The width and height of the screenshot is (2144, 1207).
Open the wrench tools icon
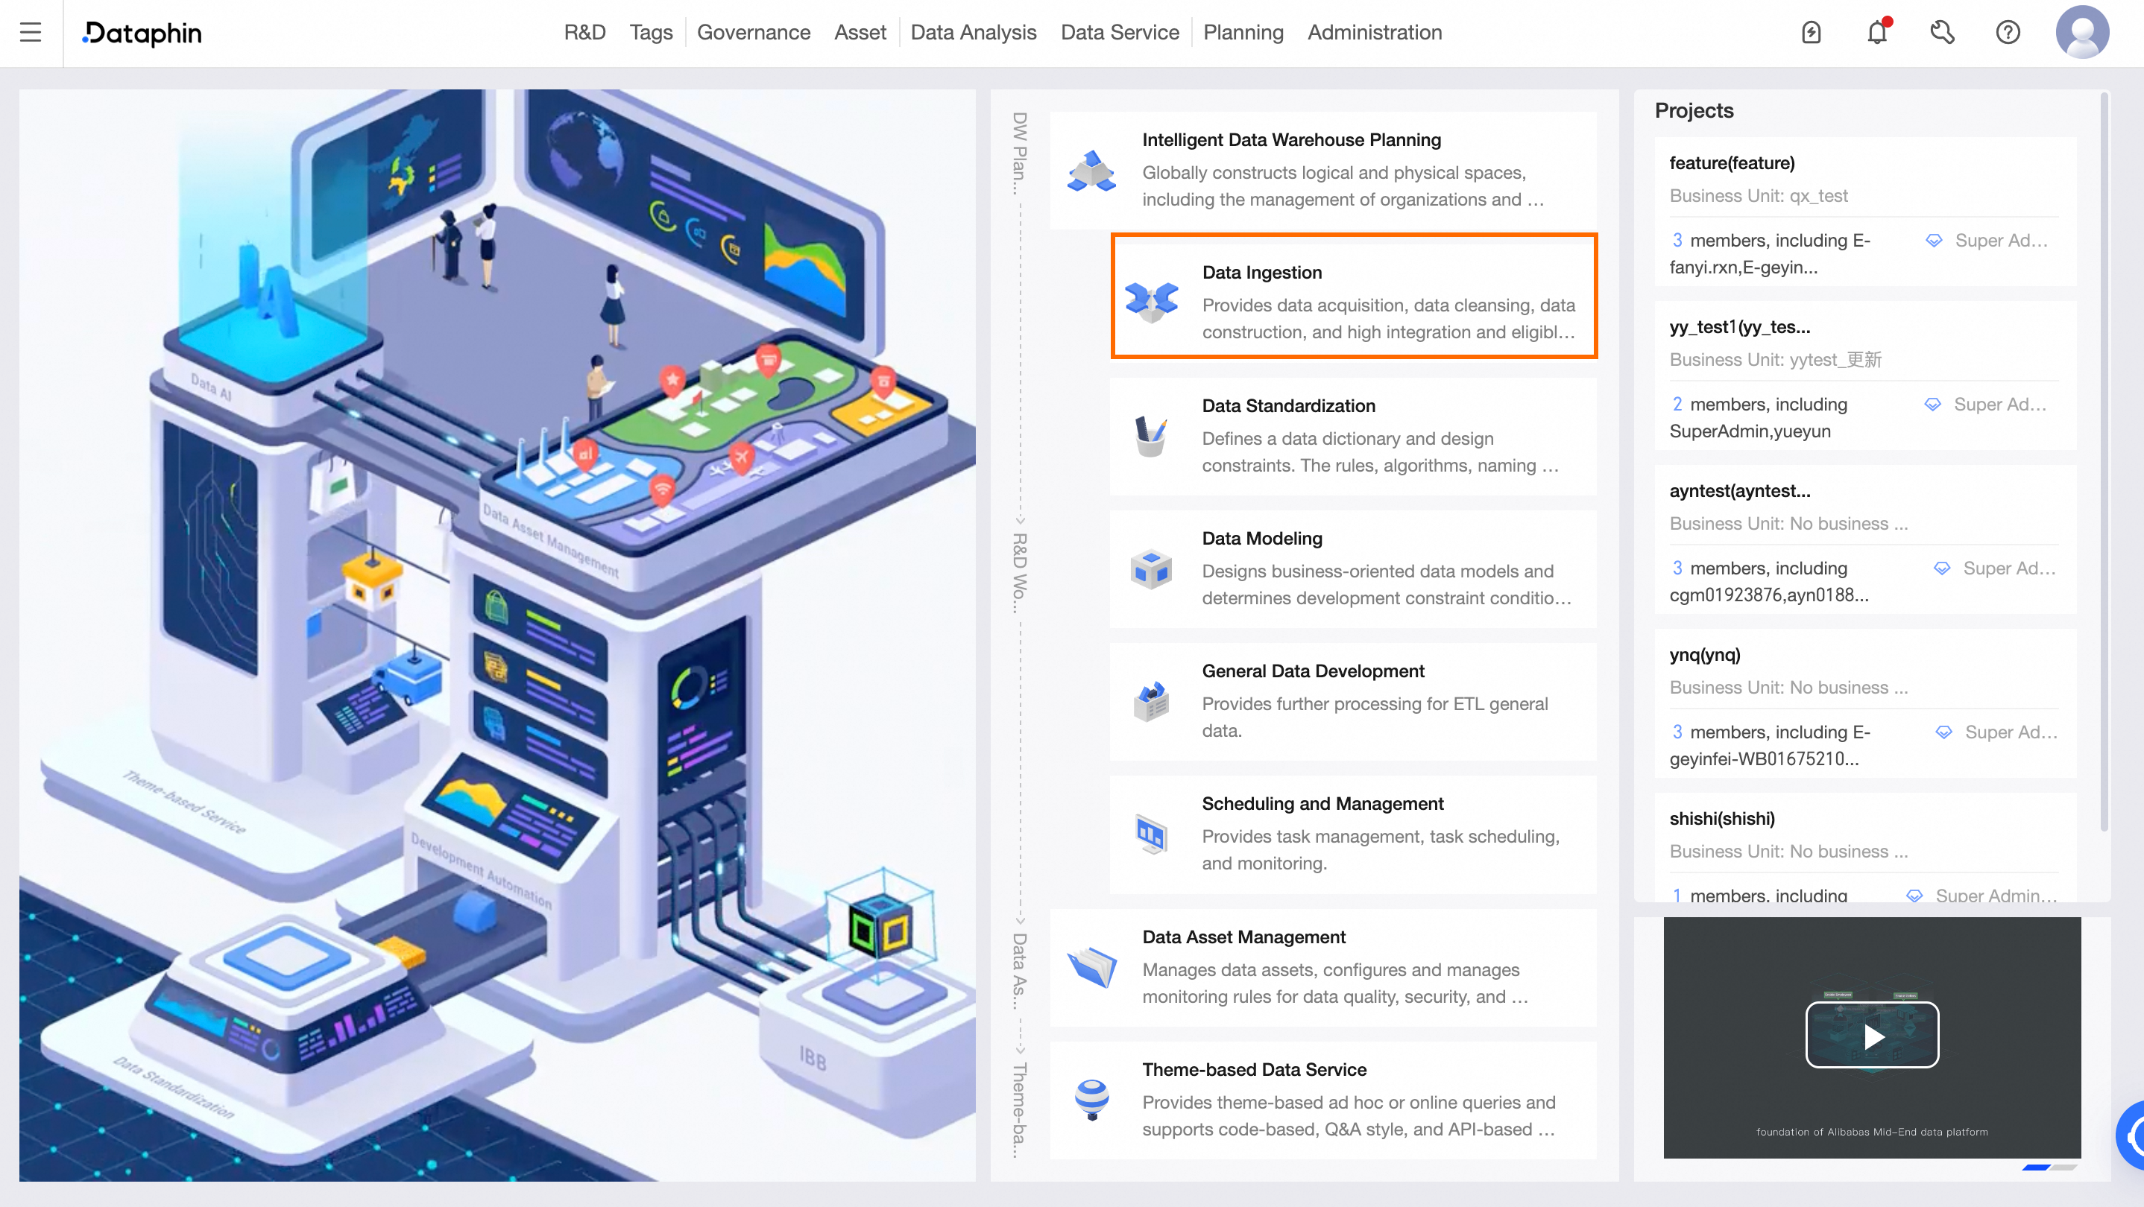click(1942, 33)
